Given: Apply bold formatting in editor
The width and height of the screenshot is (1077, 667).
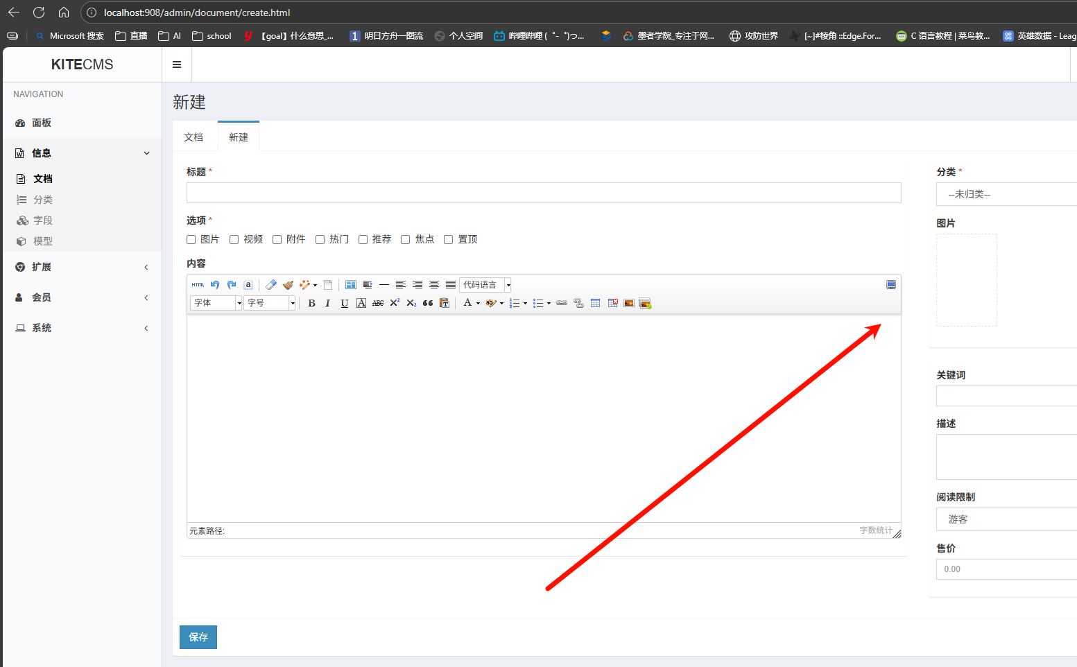Looking at the screenshot, I should point(311,303).
